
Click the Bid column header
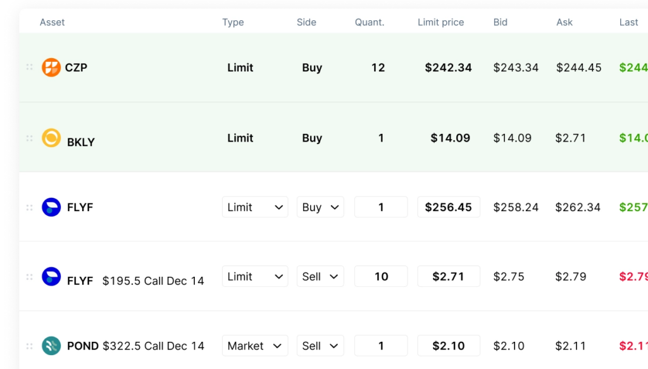tap(500, 22)
